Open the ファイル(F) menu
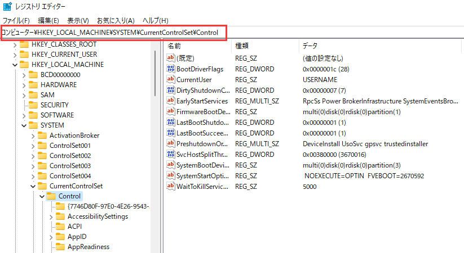This screenshot has width=464, height=253. 16,21
